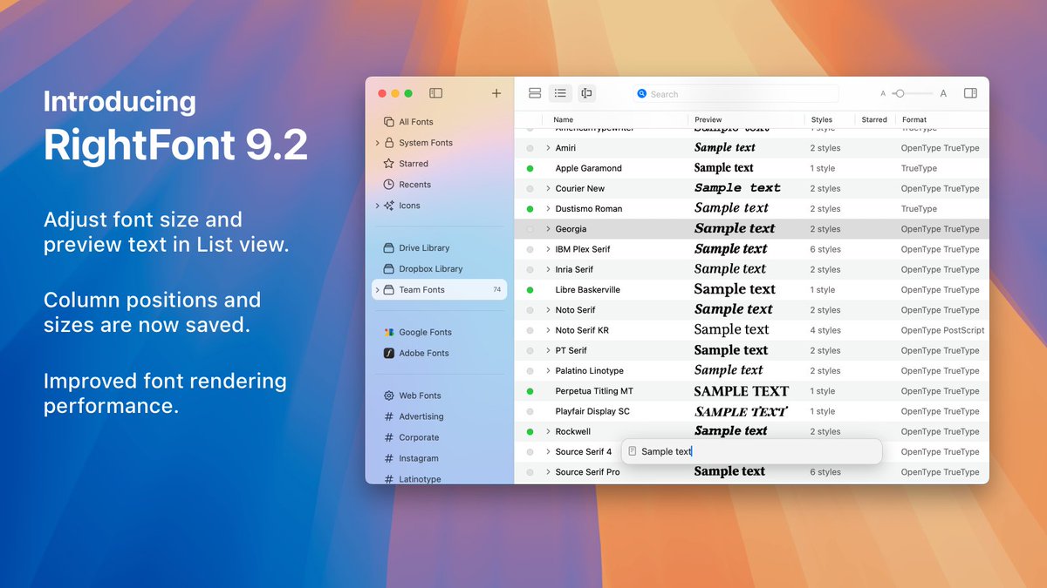Expand the Icons sidebar group
1047x588 pixels.
[377, 206]
